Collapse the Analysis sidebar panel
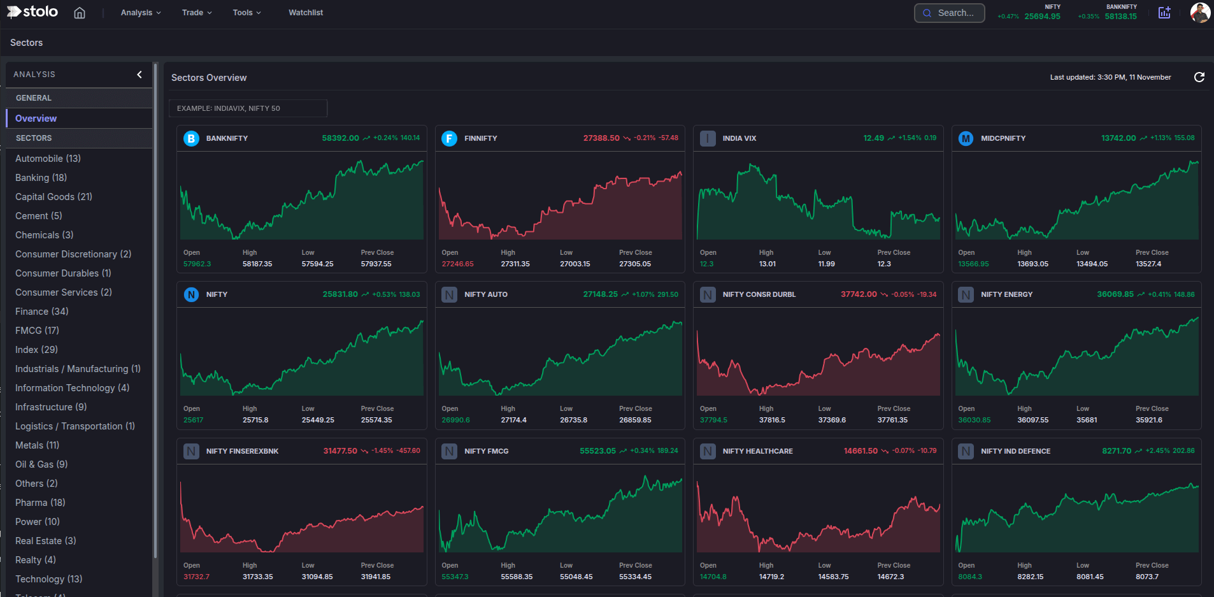The width and height of the screenshot is (1214, 597). 139,75
